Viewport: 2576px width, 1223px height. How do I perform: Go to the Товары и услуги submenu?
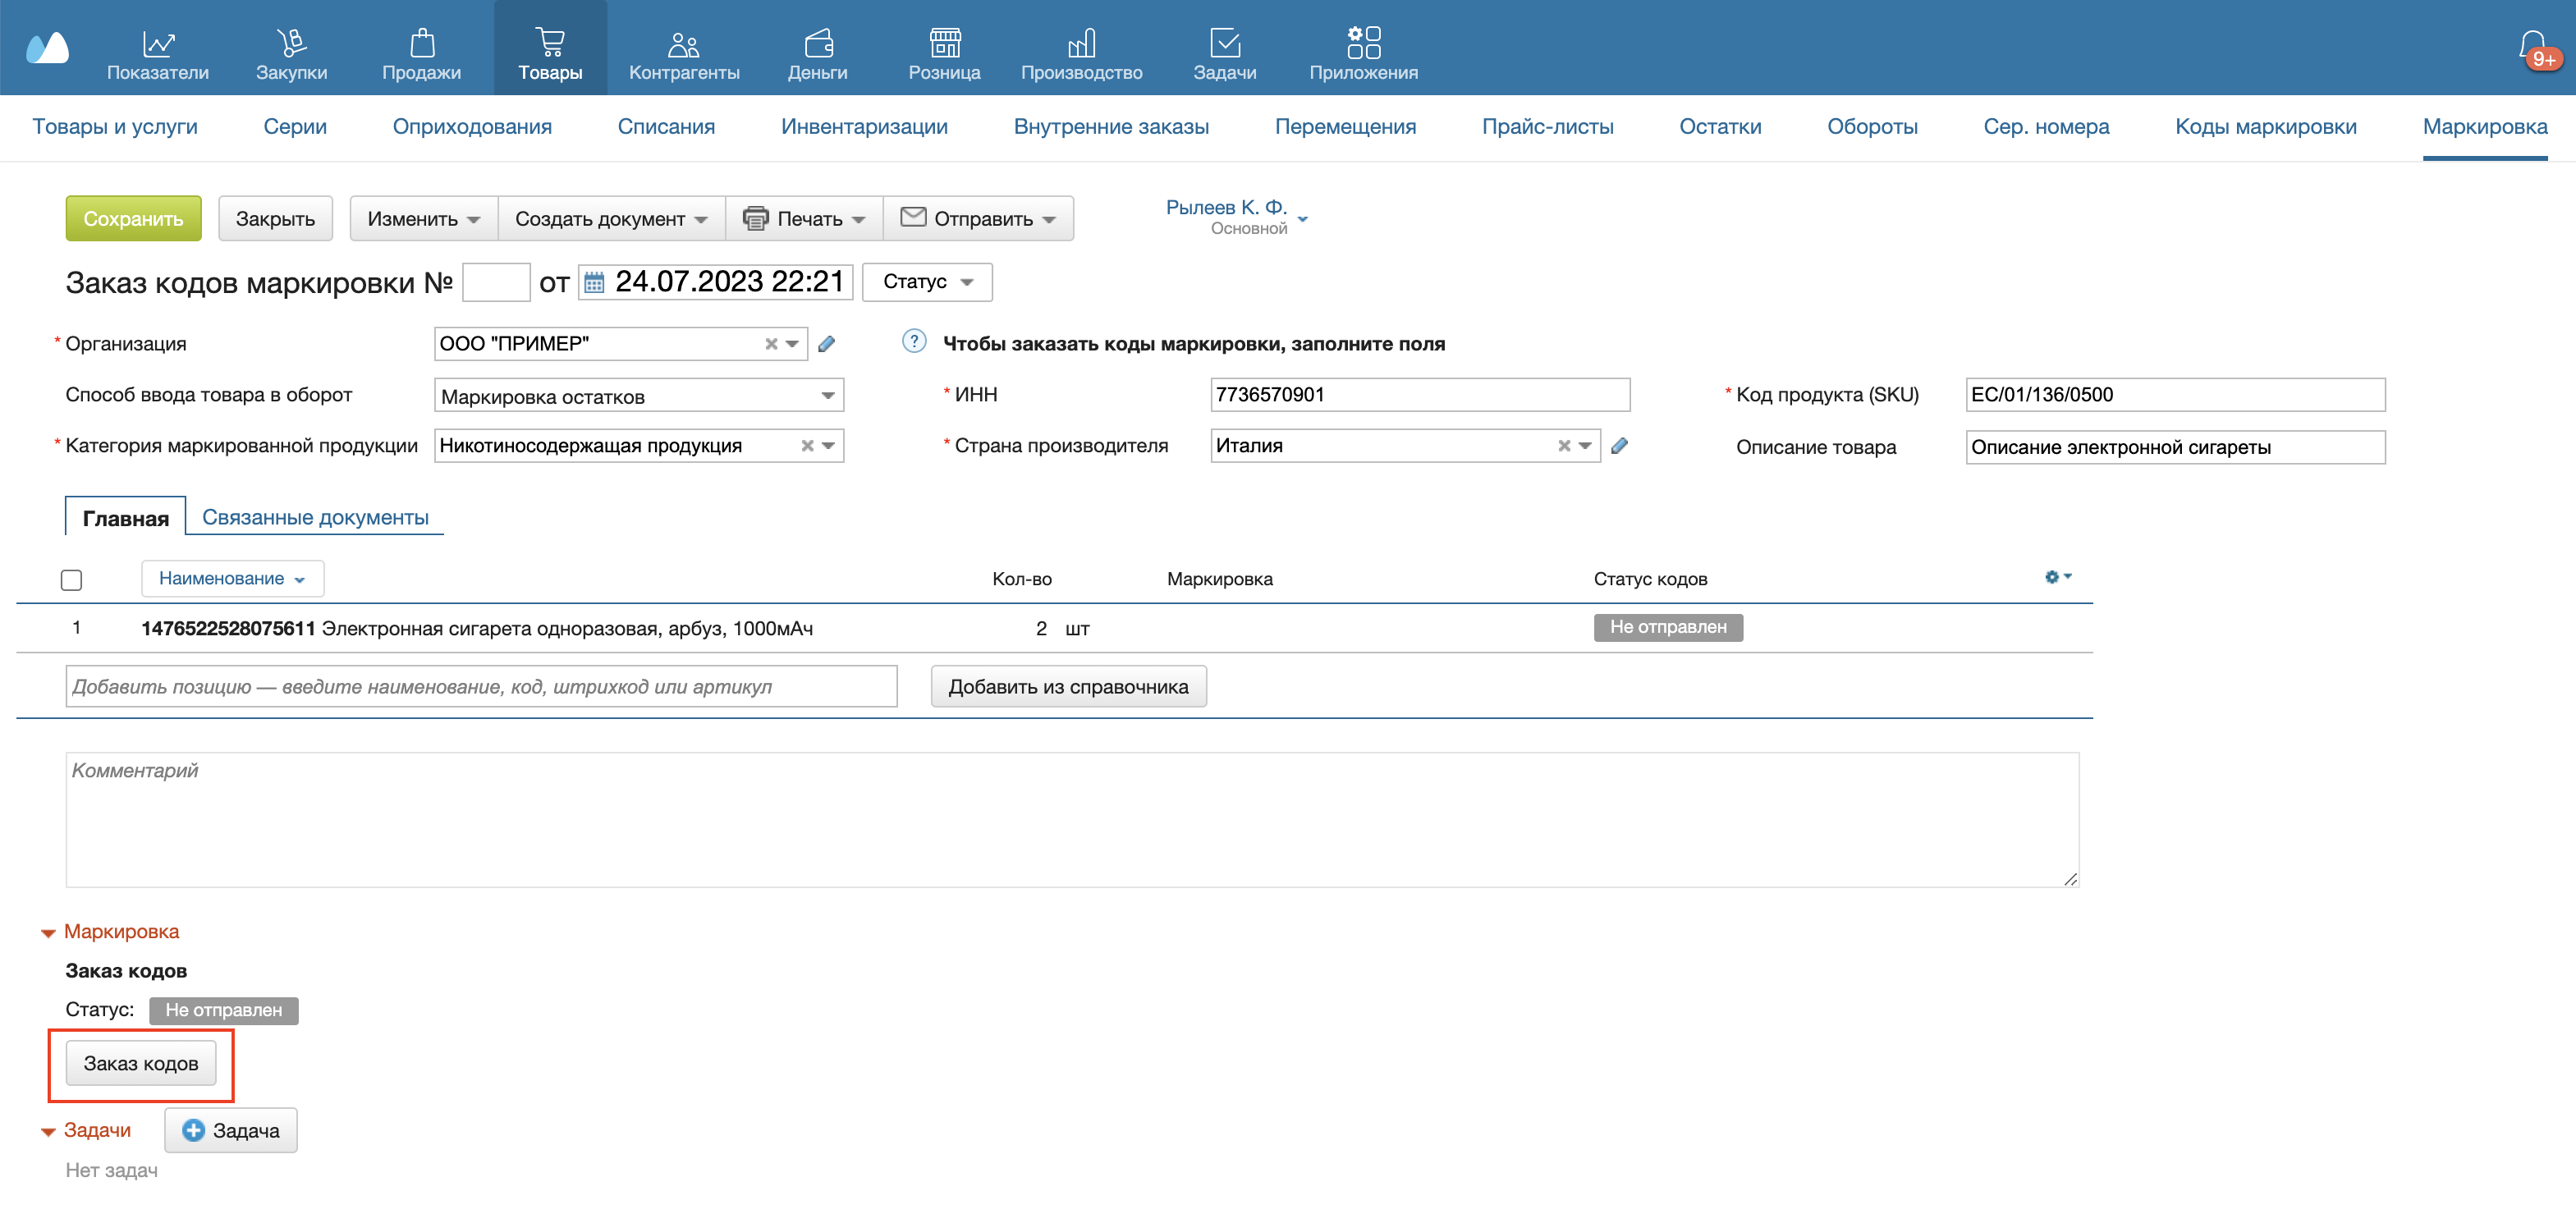(x=115, y=127)
